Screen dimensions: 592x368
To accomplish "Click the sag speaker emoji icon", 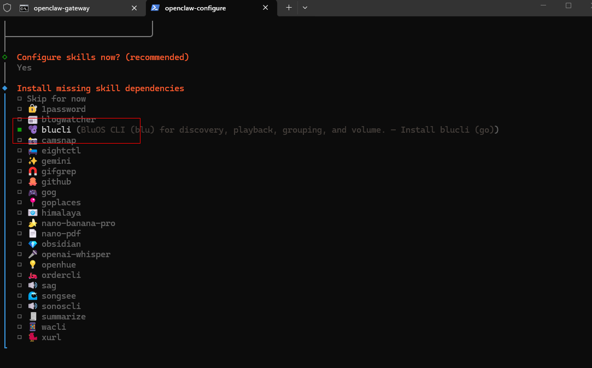I will pyautogui.click(x=33, y=286).
